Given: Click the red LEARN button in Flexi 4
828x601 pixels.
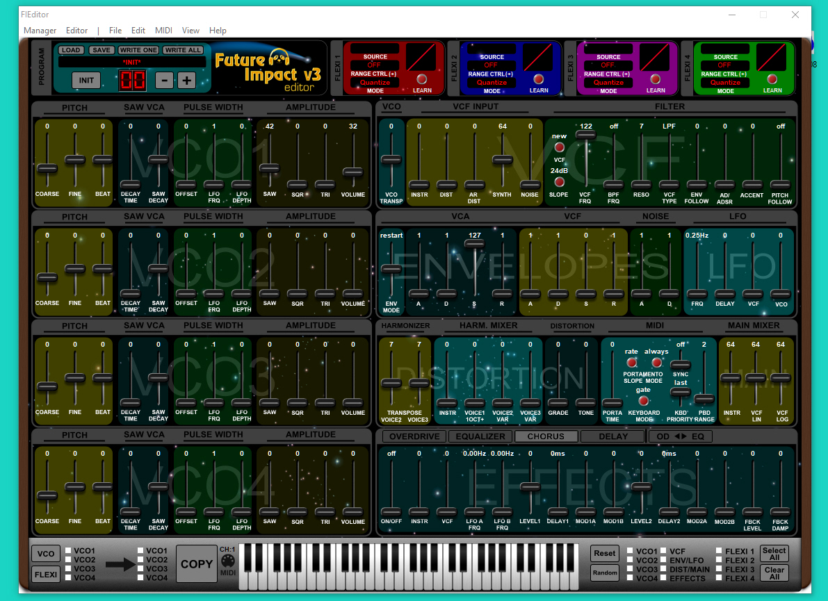Looking at the screenshot, I should point(772,79).
